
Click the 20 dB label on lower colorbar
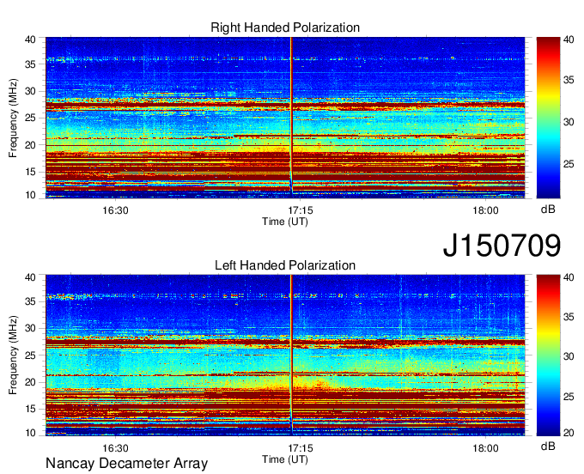click(569, 433)
